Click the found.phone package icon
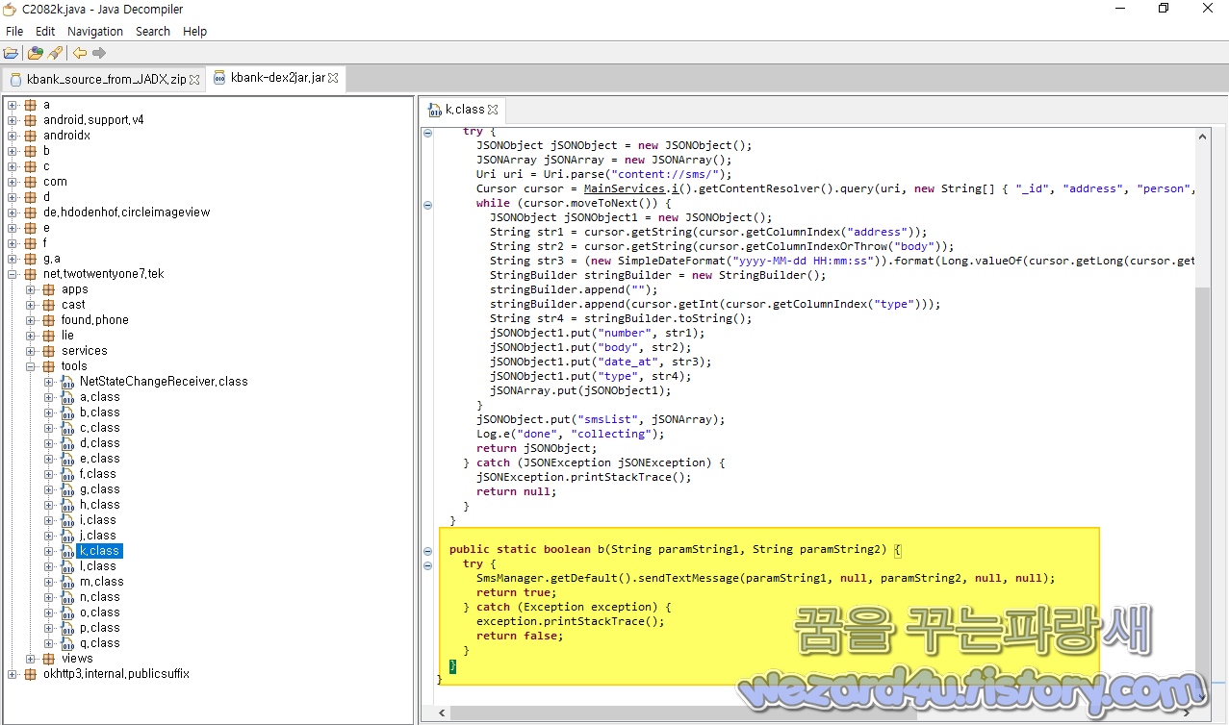The image size is (1229, 725). 49,320
